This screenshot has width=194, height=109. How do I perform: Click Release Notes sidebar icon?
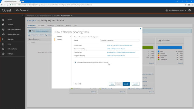[3, 49]
